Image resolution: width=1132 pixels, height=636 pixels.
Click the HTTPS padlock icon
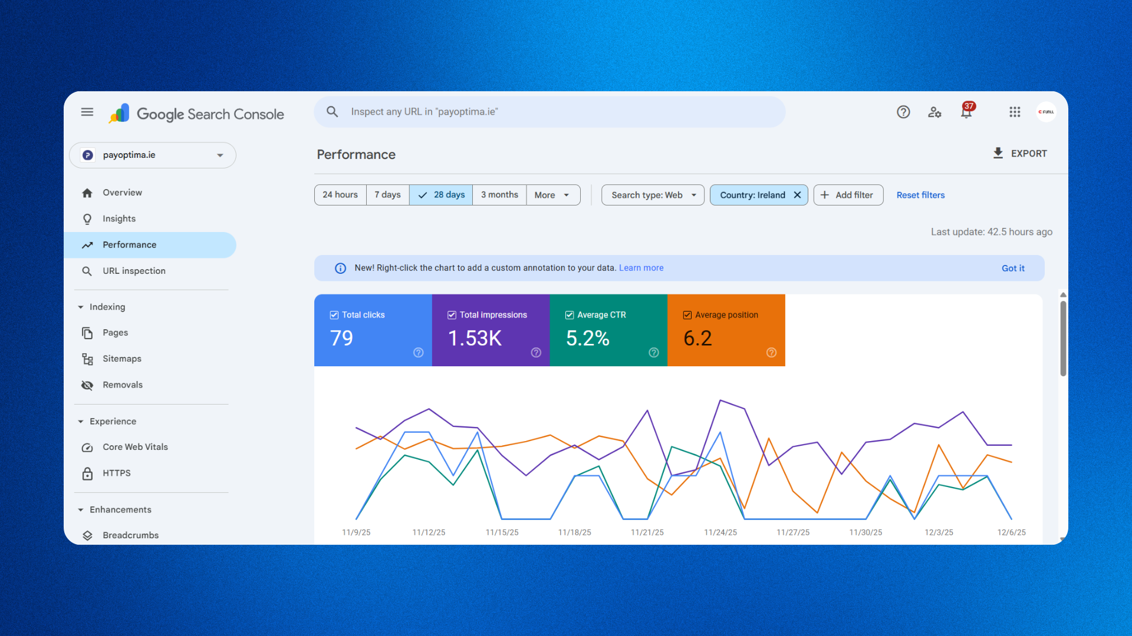coord(87,473)
